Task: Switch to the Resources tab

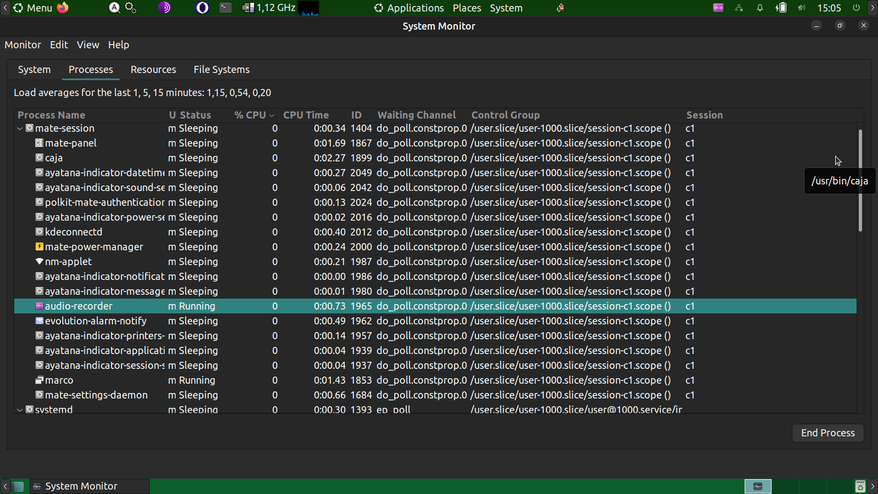Action: pyautogui.click(x=153, y=70)
